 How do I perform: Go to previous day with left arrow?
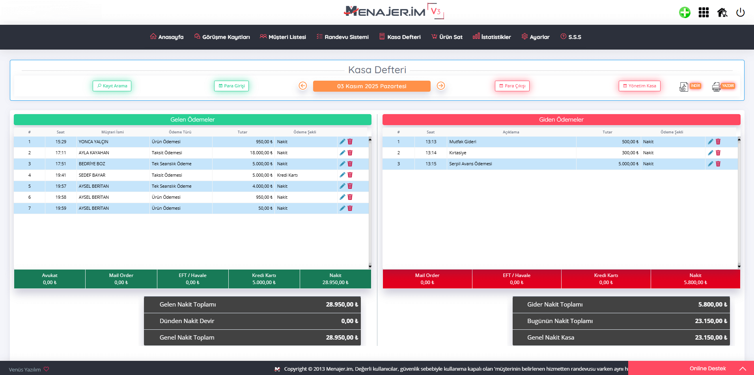coord(302,86)
